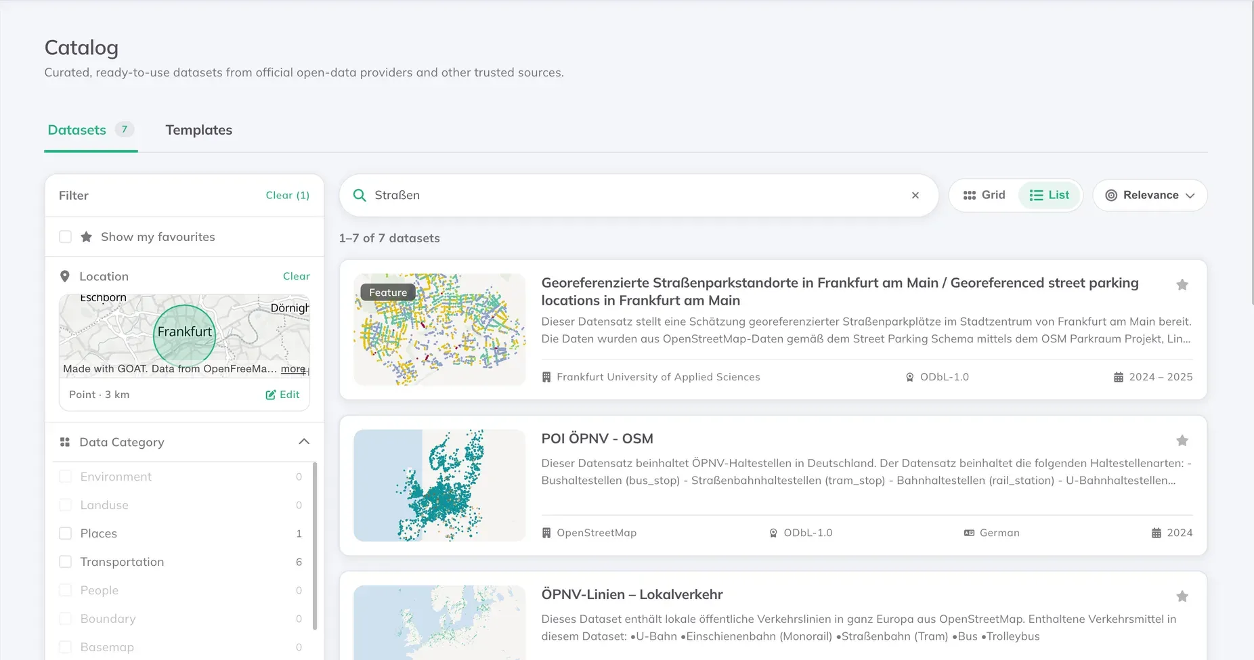
Task: Clear the Location filter
Action: point(297,276)
